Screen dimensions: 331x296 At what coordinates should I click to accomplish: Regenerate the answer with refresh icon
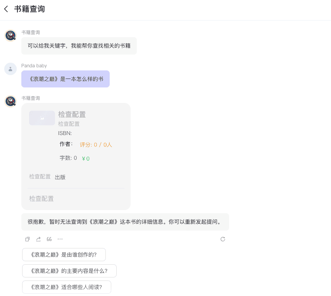[223, 239]
